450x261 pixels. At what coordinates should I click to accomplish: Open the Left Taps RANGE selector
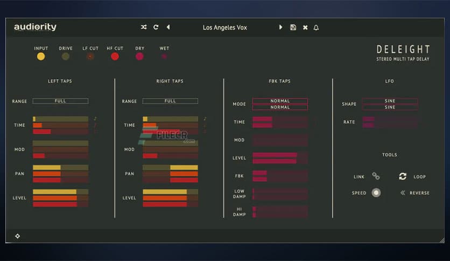(x=60, y=101)
